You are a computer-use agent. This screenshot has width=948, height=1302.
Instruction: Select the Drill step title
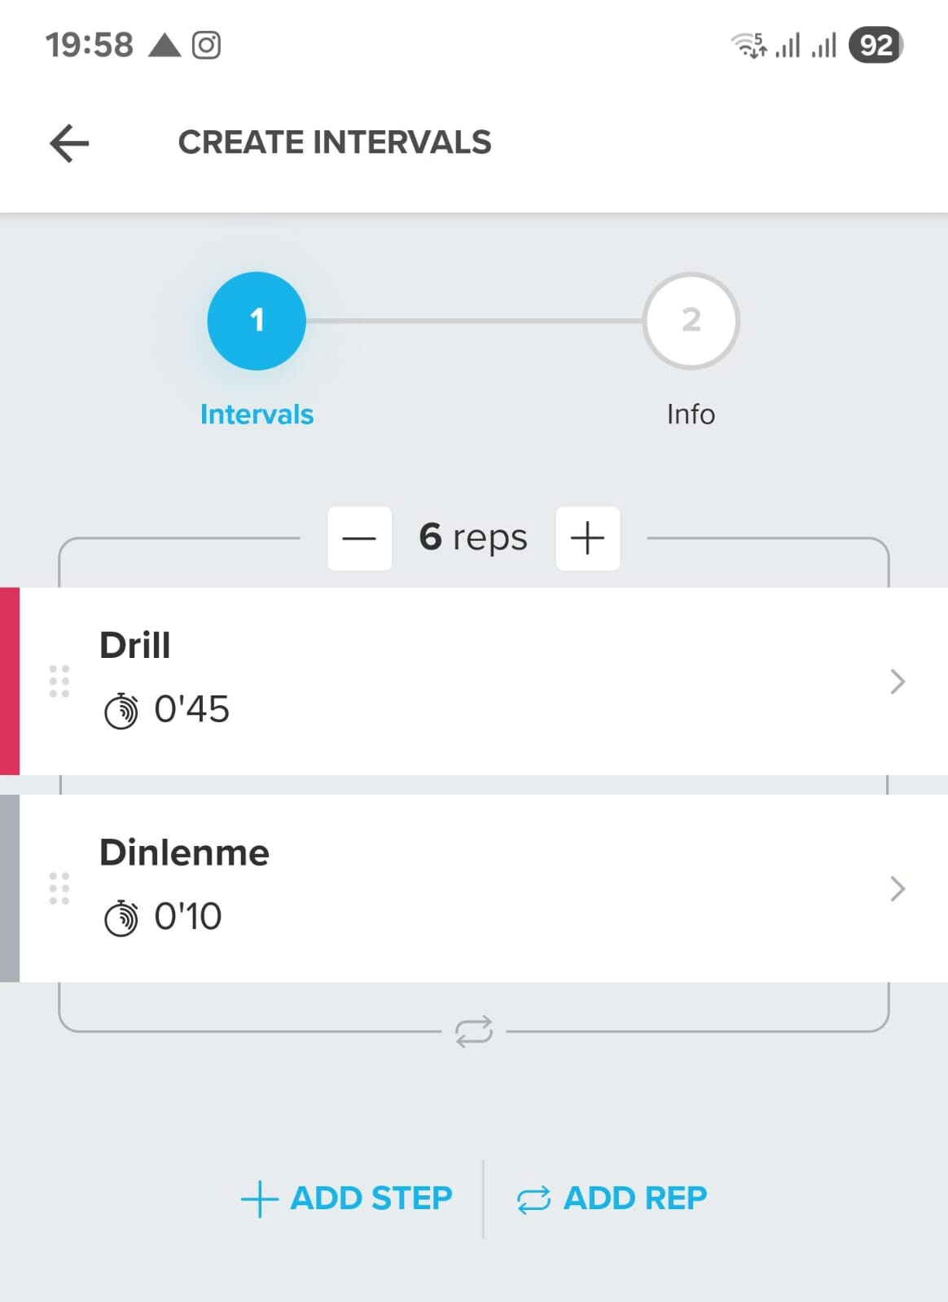pyautogui.click(x=135, y=645)
